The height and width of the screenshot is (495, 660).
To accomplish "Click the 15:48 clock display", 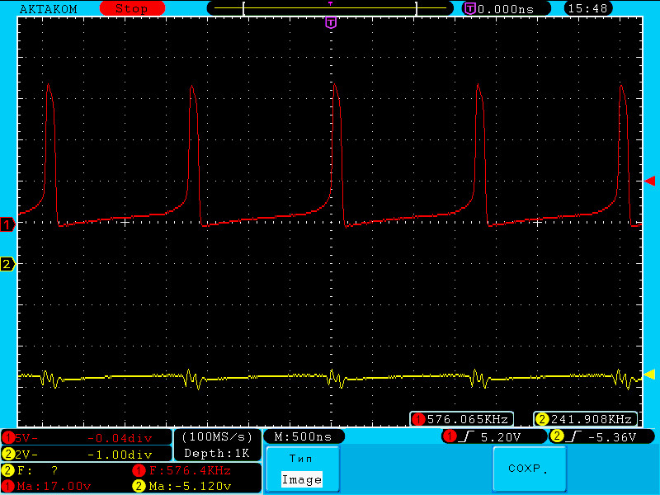I will pyautogui.click(x=587, y=8).
